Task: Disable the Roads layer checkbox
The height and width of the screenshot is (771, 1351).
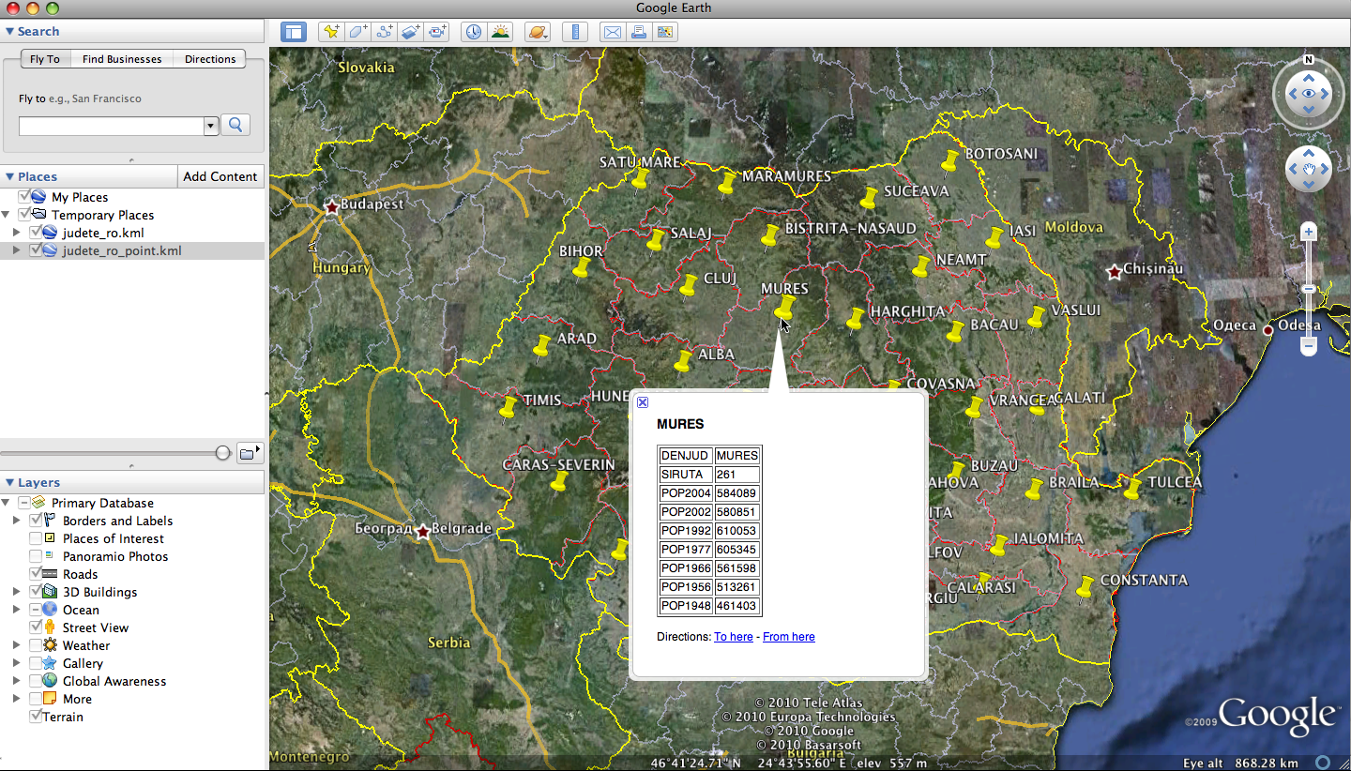Action: click(36, 574)
